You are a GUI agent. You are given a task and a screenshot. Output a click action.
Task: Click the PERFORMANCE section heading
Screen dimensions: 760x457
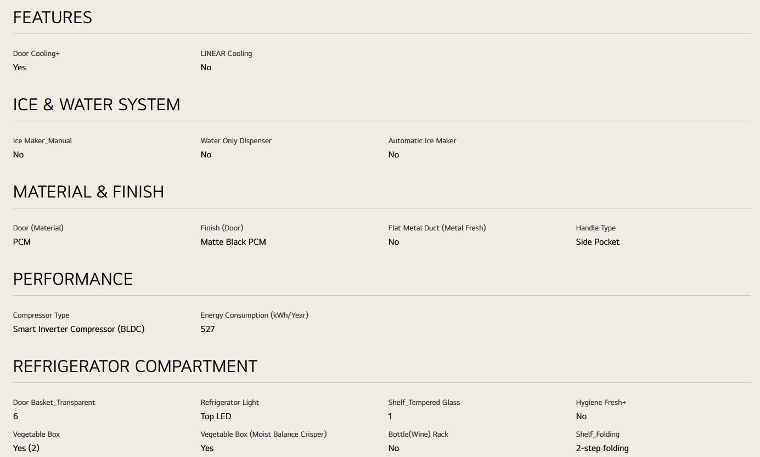pos(73,279)
